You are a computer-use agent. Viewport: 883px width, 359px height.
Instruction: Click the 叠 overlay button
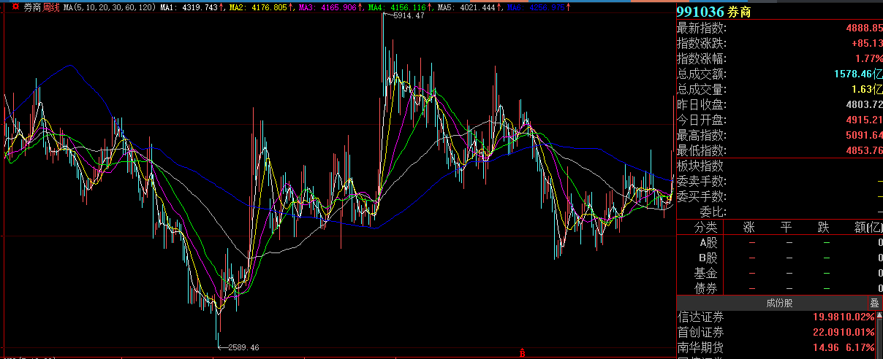(x=873, y=303)
